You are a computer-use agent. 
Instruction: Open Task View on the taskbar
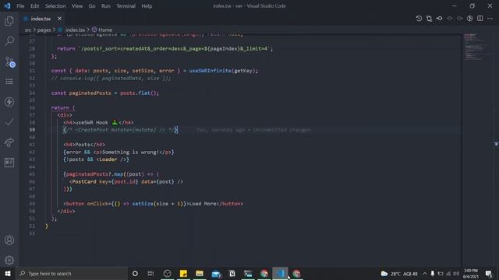pyautogui.click(x=150, y=273)
